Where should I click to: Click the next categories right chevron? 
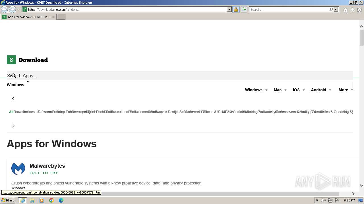coord(13,126)
